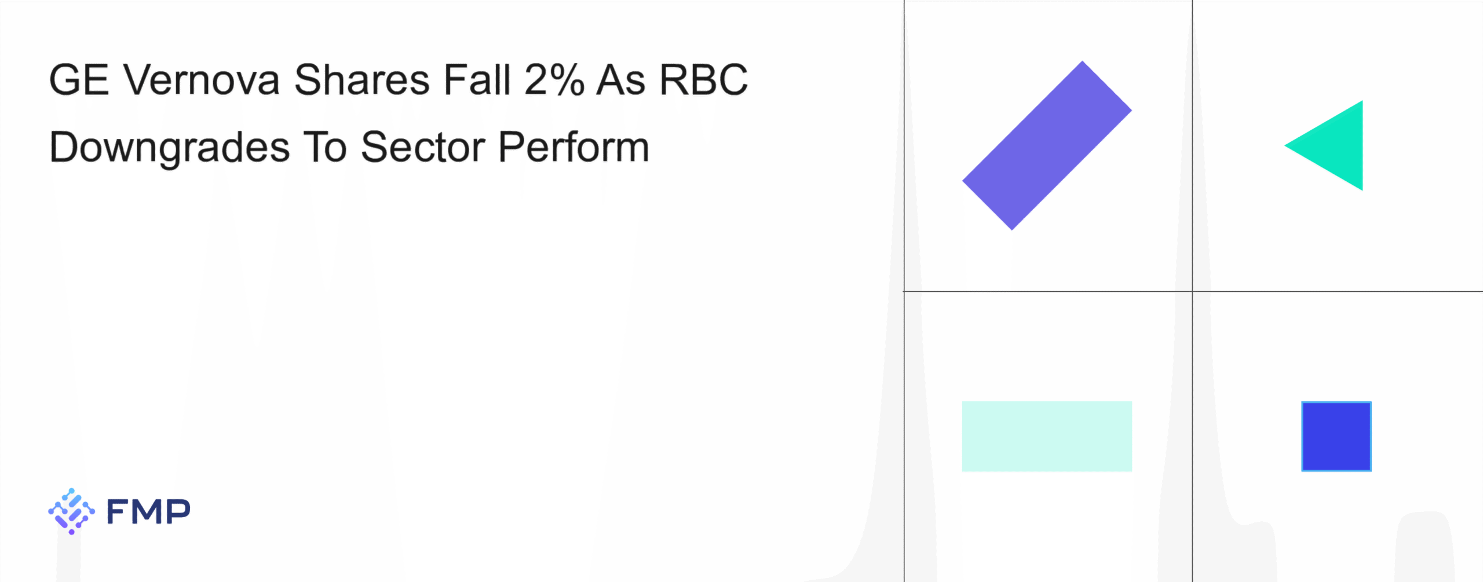This screenshot has height=582, width=1483.
Task: Click the small grey bar below the FMP logo
Action: [x=68, y=559]
